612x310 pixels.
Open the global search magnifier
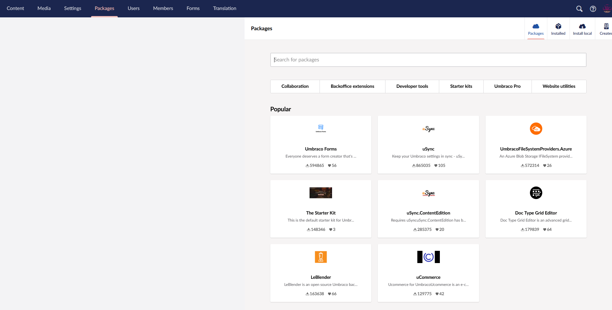click(579, 9)
